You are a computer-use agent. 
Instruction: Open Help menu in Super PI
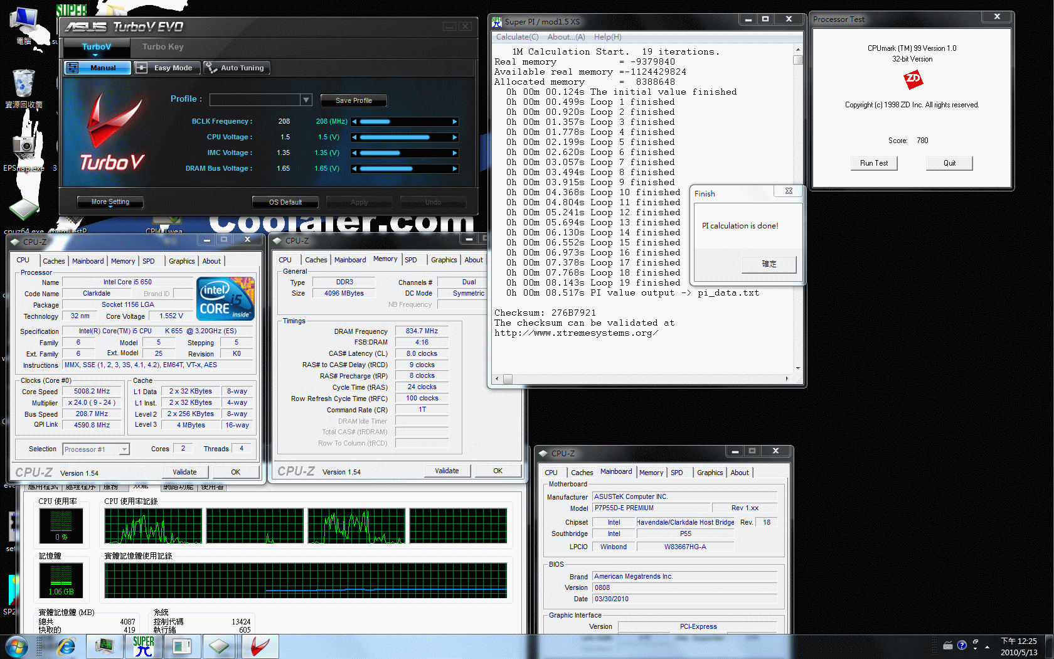608,37
